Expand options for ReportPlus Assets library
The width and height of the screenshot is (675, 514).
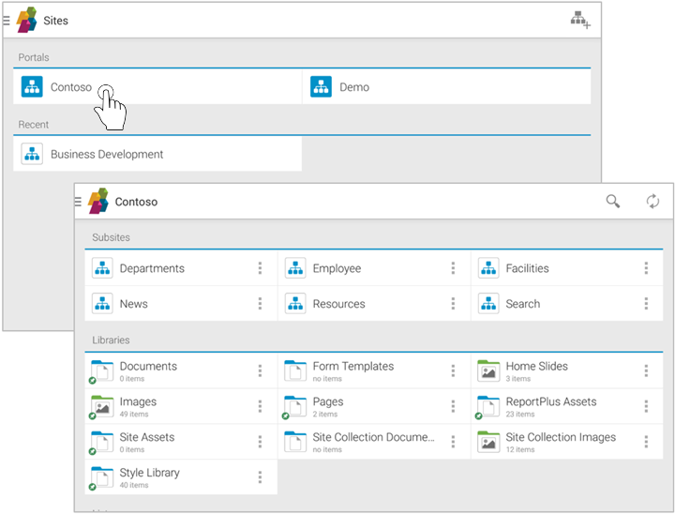tap(646, 406)
